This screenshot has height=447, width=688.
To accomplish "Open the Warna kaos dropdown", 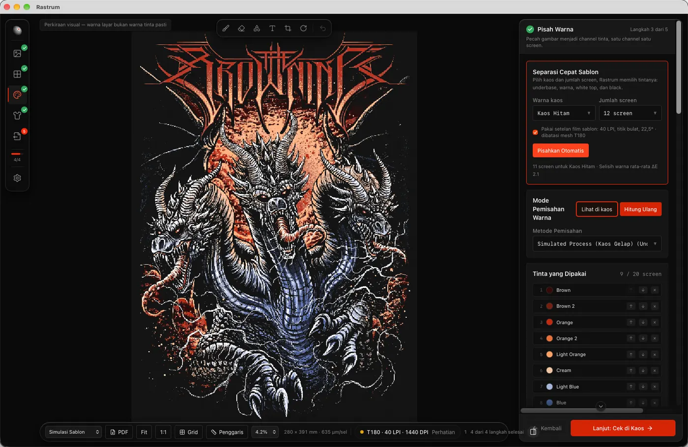I will pos(564,113).
